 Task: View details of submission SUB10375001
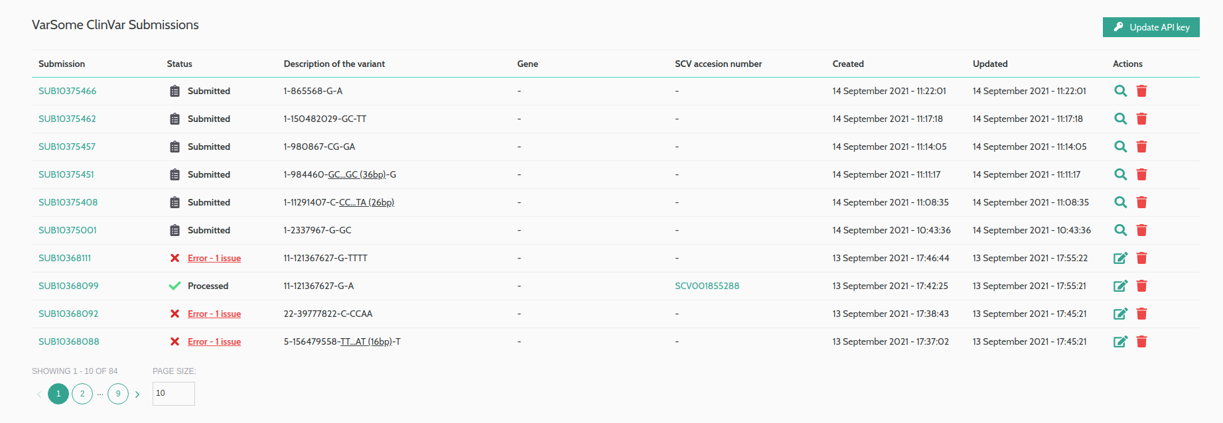coord(1120,230)
